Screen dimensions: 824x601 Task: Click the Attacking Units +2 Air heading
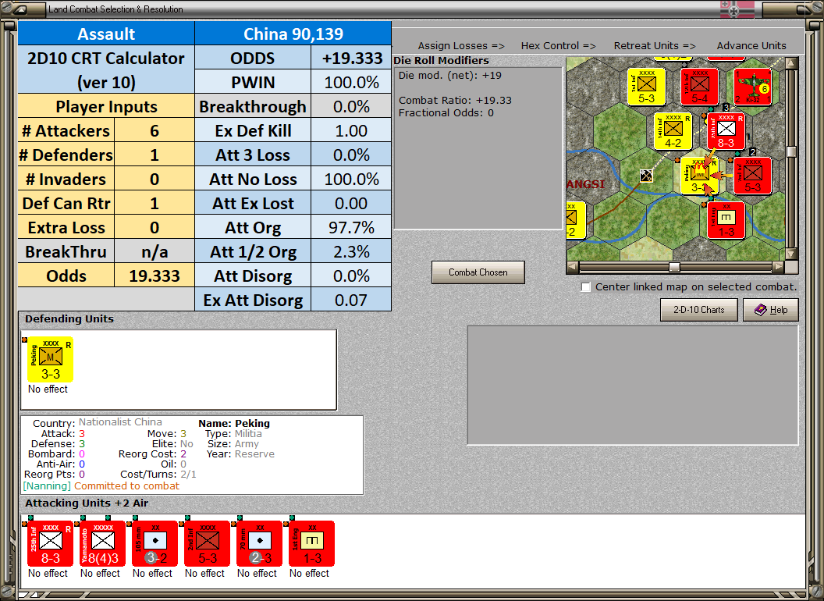[x=87, y=503]
